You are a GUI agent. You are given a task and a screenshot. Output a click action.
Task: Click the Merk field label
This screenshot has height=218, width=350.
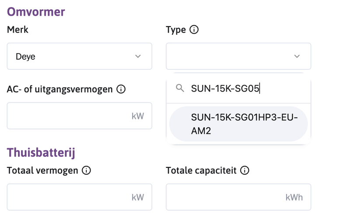point(17,30)
